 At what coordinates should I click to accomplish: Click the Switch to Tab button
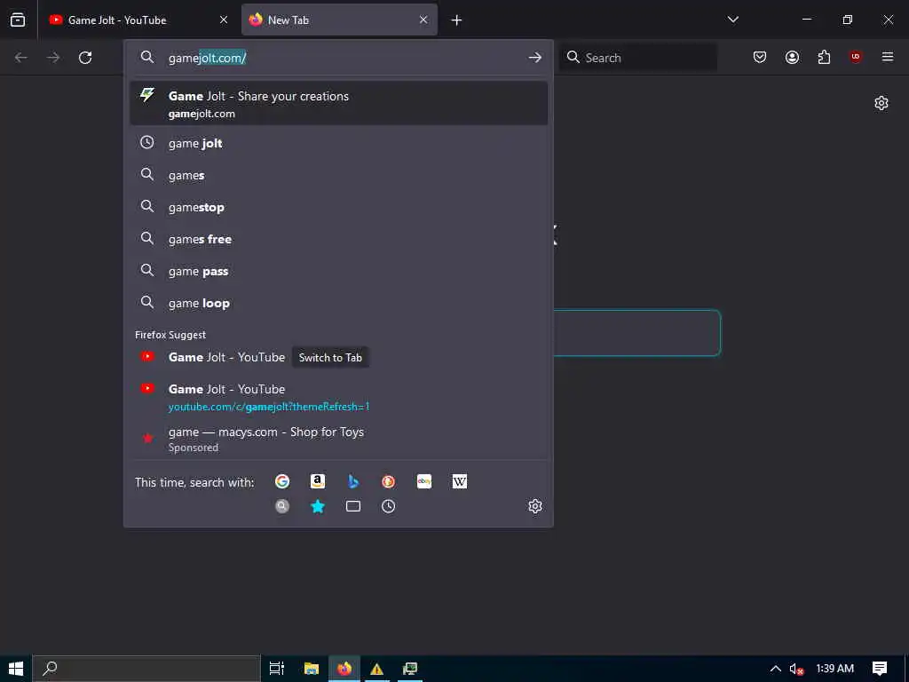[x=330, y=357]
